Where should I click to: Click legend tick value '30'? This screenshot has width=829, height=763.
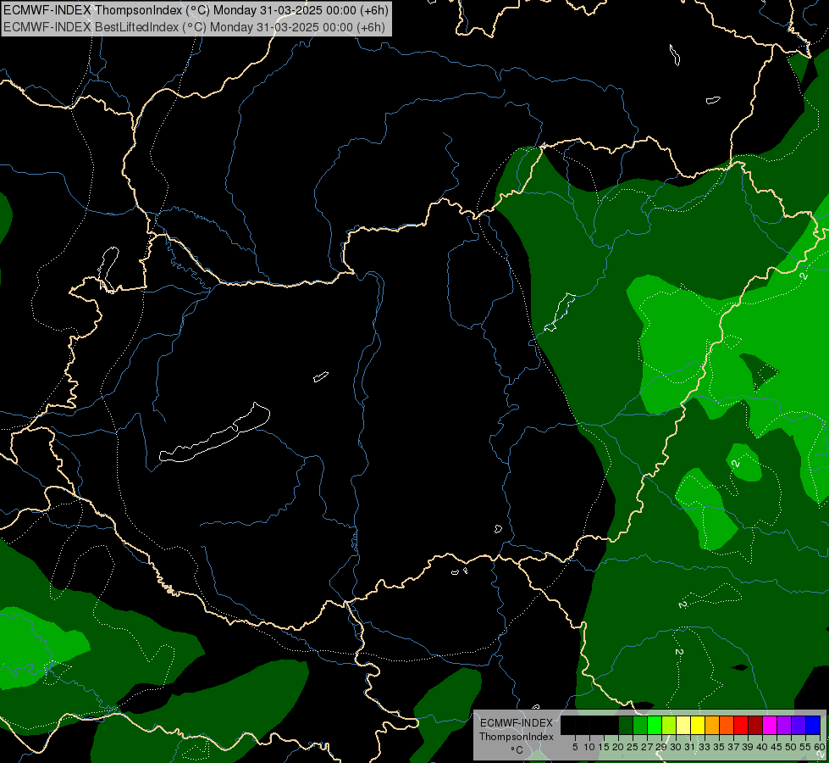pyautogui.click(x=676, y=747)
